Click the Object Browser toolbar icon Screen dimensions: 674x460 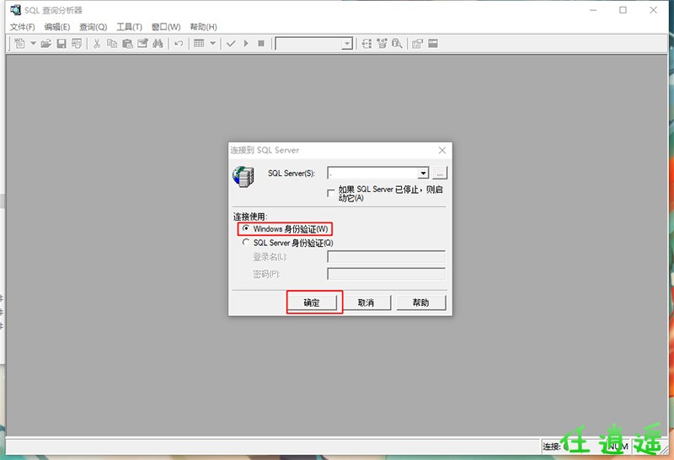point(382,44)
